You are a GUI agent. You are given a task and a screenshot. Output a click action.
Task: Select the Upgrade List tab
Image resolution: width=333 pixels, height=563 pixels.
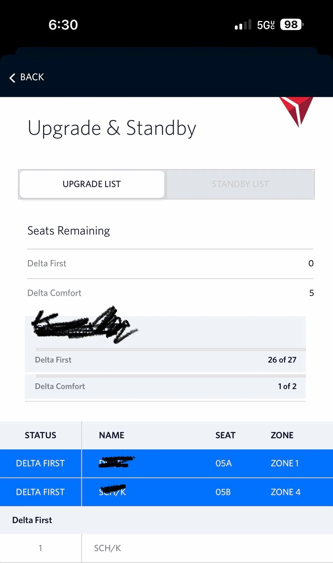pos(92,184)
